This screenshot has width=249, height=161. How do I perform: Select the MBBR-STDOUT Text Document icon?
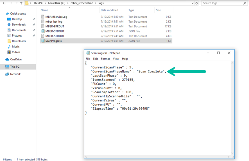point(42,36)
